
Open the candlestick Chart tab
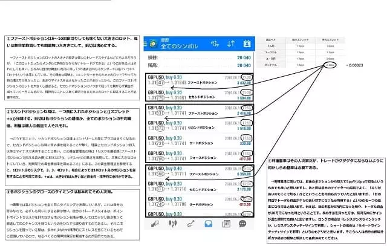coord(172,224)
